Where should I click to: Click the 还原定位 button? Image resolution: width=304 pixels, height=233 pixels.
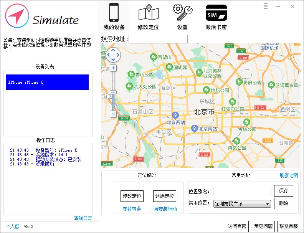tap(165, 196)
